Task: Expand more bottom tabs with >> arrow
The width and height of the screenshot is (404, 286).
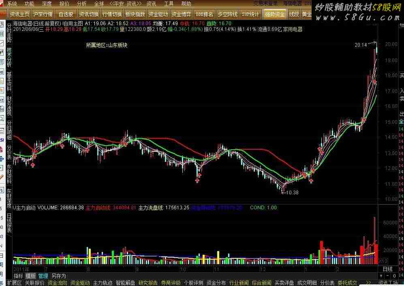Action: [x=368, y=283]
